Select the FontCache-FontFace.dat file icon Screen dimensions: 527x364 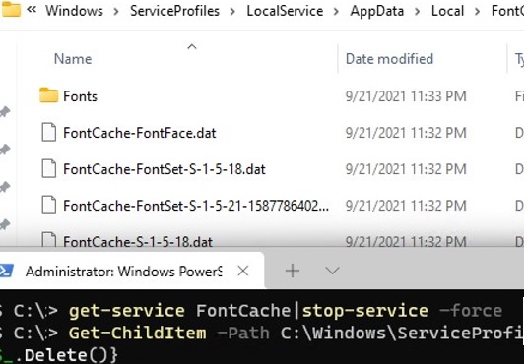pos(48,132)
